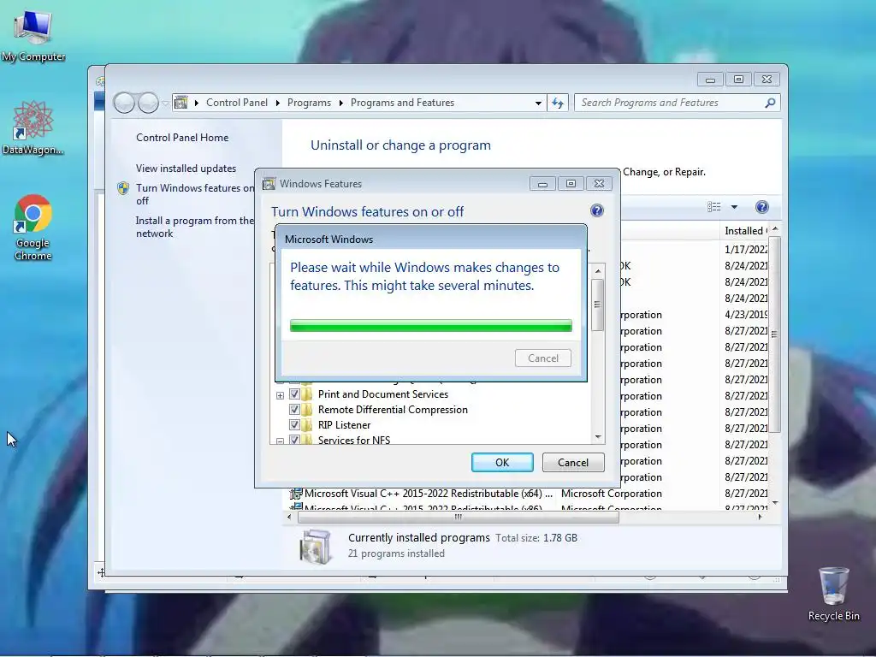The height and width of the screenshot is (657, 876).
Task: Click Programs and Features breadcrumb
Action: click(402, 103)
